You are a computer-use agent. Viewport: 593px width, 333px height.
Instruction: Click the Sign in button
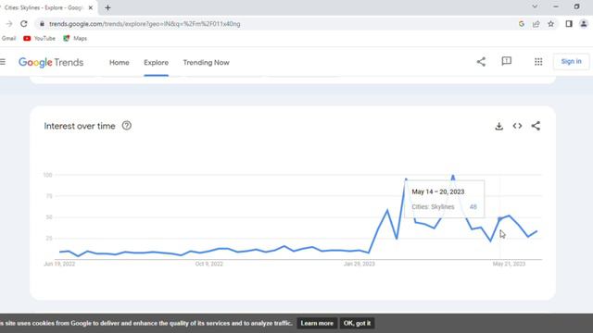point(571,62)
